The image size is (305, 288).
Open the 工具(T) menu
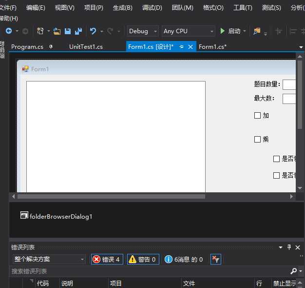[243, 8]
